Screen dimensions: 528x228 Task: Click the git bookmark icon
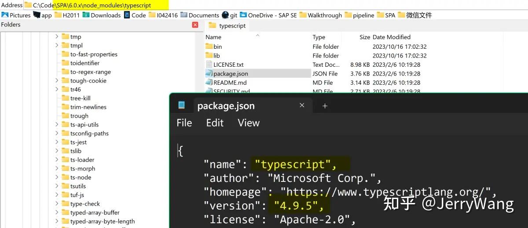[225, 15]
